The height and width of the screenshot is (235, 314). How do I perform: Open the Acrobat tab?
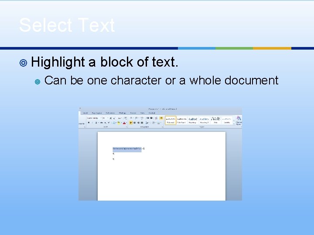[152, 113]
